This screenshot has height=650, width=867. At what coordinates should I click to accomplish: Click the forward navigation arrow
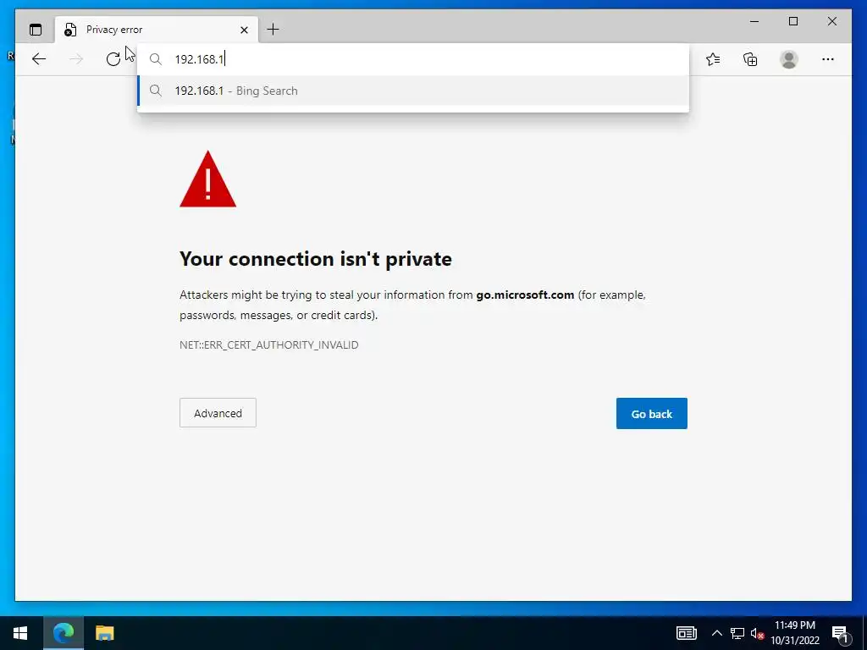pos(75,59)
